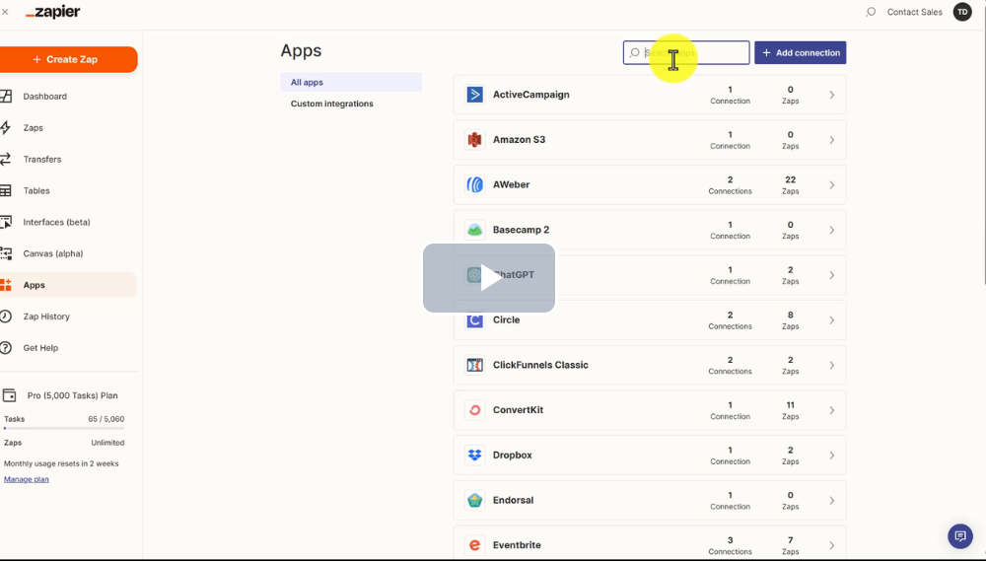Click the Dashboard icon in sidebar
This screenshot has width=986, height=562.
6,97
